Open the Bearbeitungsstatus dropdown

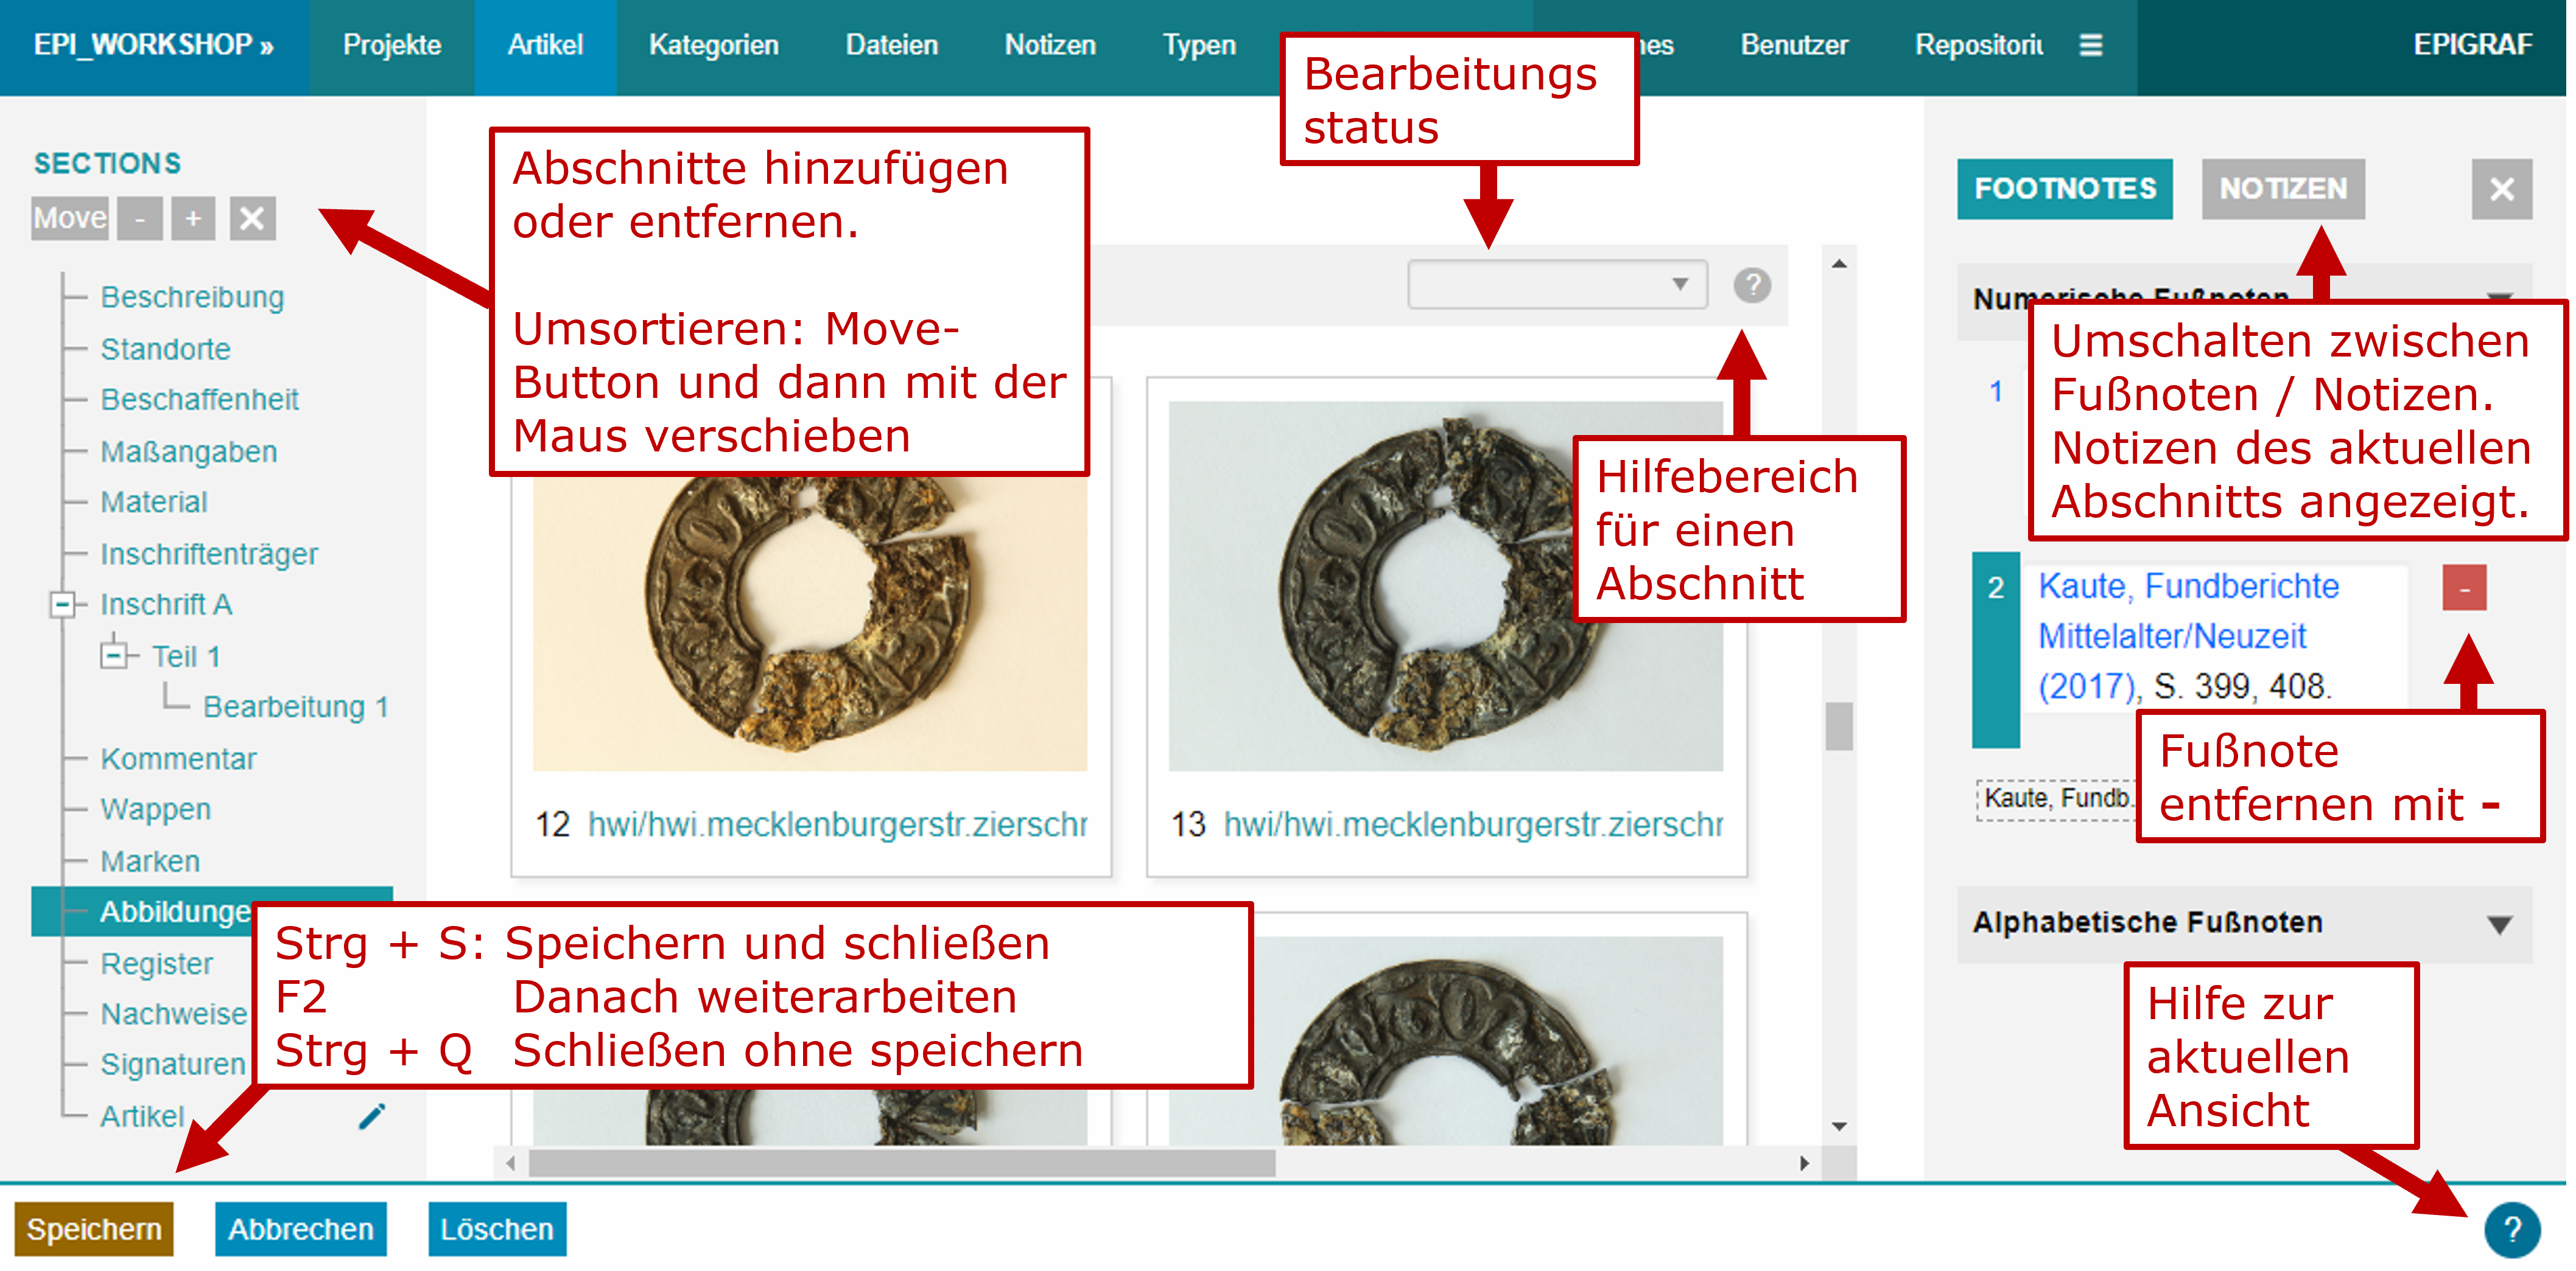coord(1557,285)
